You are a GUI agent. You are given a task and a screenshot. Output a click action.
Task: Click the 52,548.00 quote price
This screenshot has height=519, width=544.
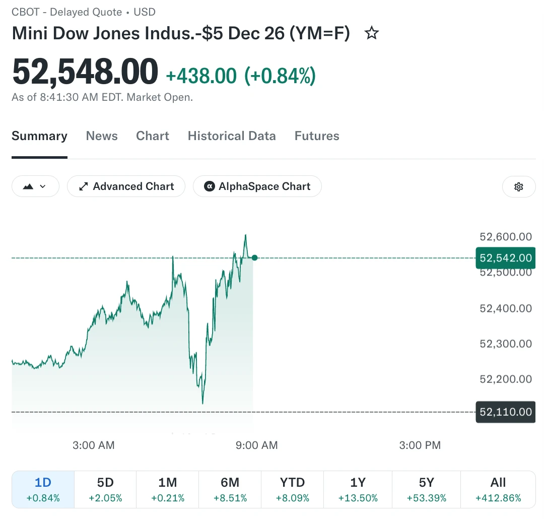pyautogui.click(x=85, y=72)
